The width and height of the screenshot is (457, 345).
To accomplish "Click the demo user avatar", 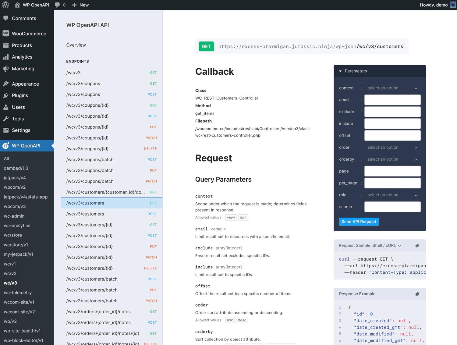I will pyautogui.click(x=453, y=5).
